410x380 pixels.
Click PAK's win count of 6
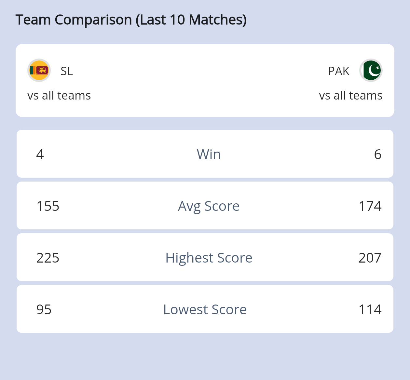point(377,154)
